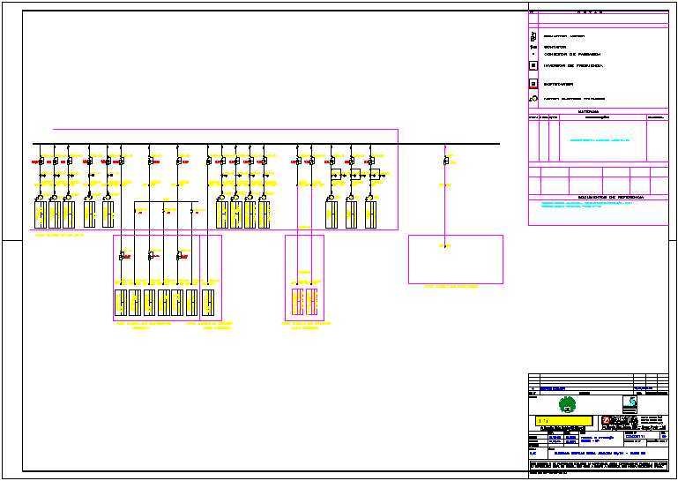Click the DOCUMENTOS DE REFERENCIA heading

click(599, 197)
